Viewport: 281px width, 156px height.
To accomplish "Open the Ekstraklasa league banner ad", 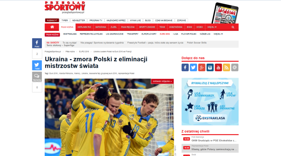I will click(210, 102).
